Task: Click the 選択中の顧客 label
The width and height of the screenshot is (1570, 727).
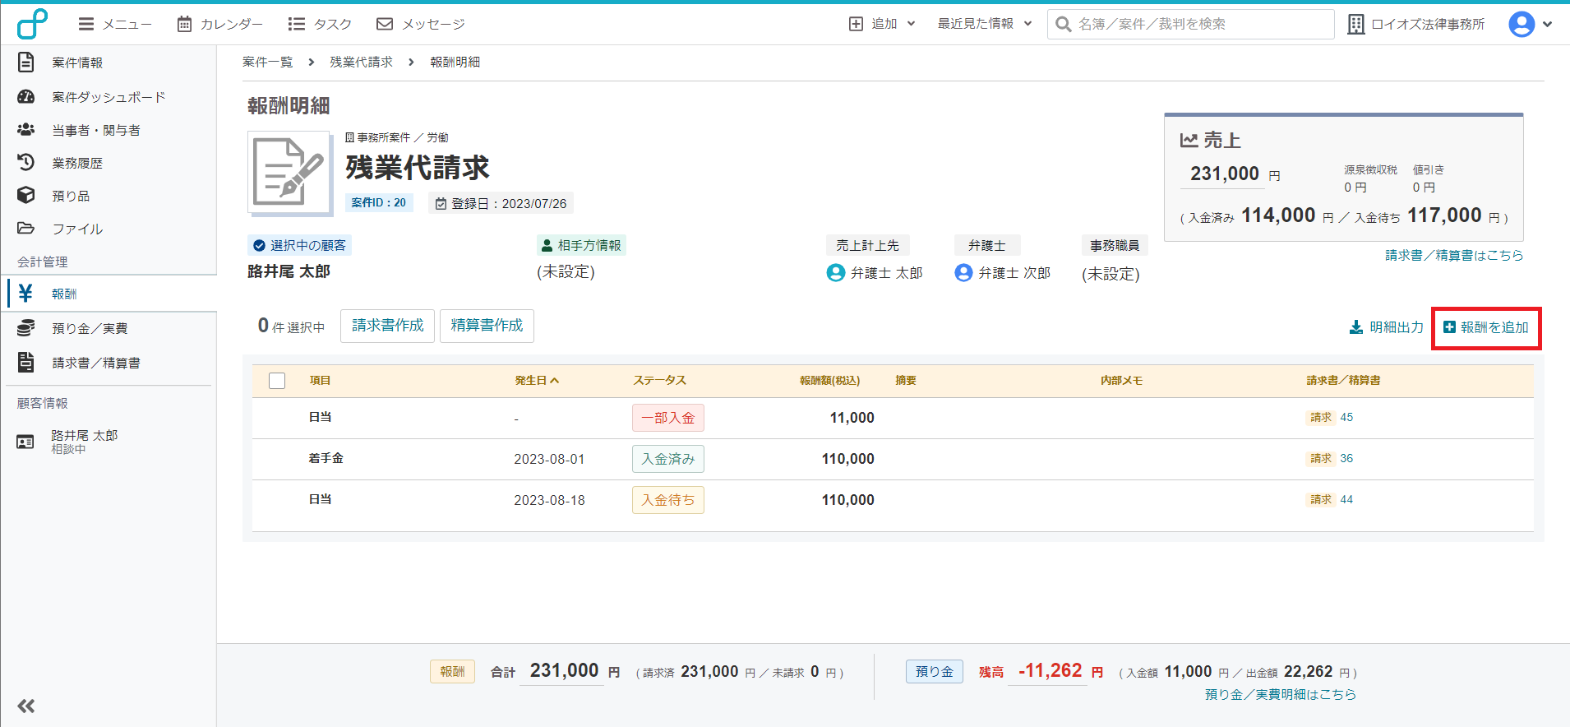Action: (x=300, y=245)
